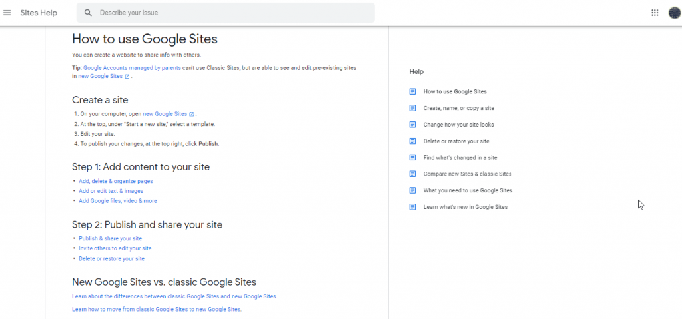Click the article icon beside Create, name, or copy a site
Viewport: 682px width, 319px height.
(x=412, y=108)
